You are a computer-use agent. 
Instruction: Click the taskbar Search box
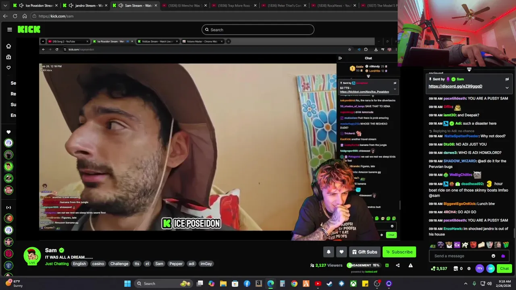point(163,284)
